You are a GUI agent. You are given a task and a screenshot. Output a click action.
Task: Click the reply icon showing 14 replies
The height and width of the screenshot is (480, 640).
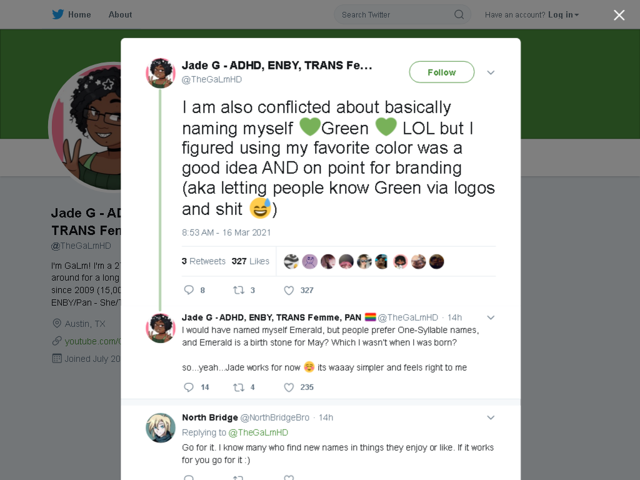tap(189, 387)
